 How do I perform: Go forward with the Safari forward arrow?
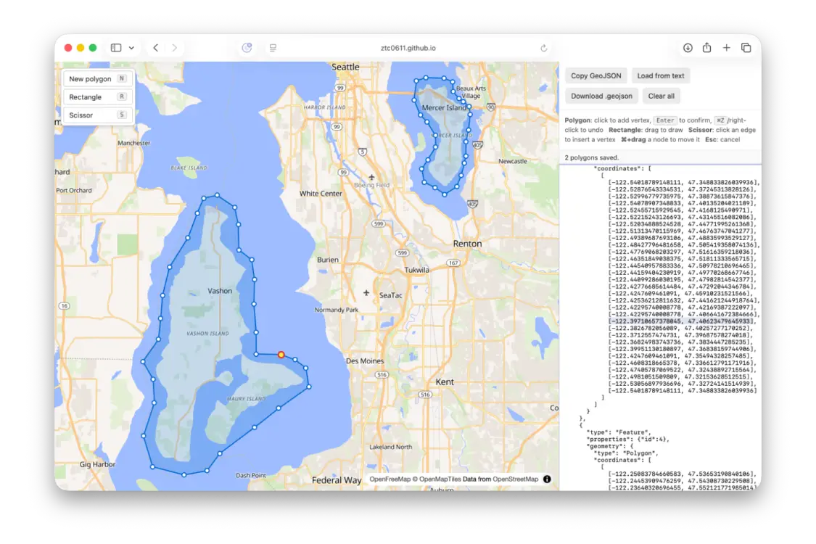[x=174, y=48]
